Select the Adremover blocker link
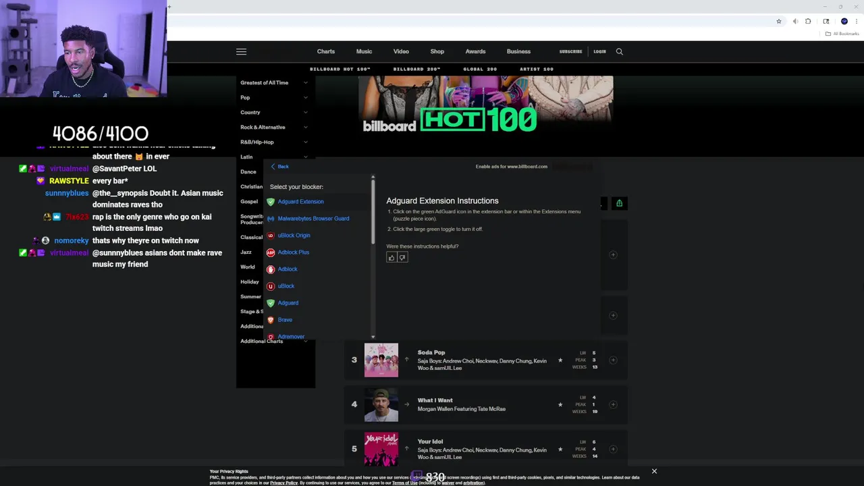Viewport: 864px width, 486px height. (291, 336)
